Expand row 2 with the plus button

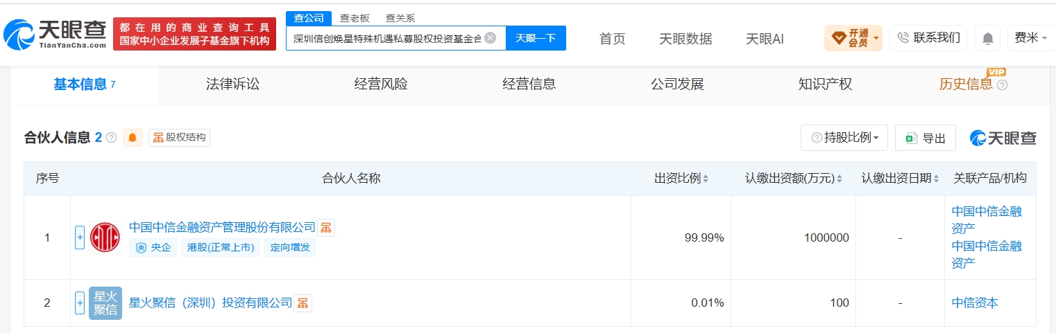(80, 303)
